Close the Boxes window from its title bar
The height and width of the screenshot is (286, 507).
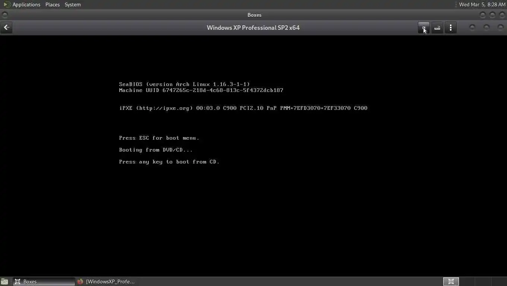coord(502,15)
